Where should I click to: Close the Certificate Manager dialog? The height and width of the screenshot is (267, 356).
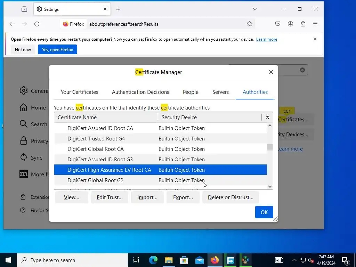(x=270, y=72)
